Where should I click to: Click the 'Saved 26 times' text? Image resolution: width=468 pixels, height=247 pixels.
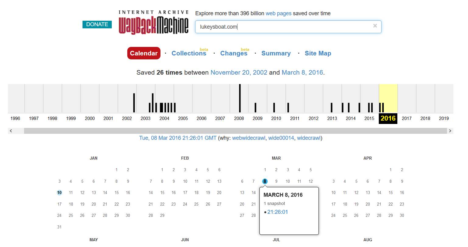point(159,72)
